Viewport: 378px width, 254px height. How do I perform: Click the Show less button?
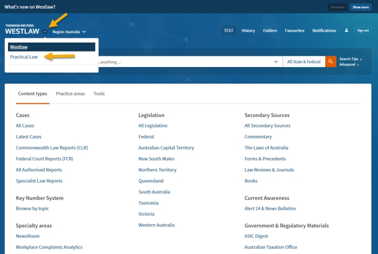(x=337, y=7)
